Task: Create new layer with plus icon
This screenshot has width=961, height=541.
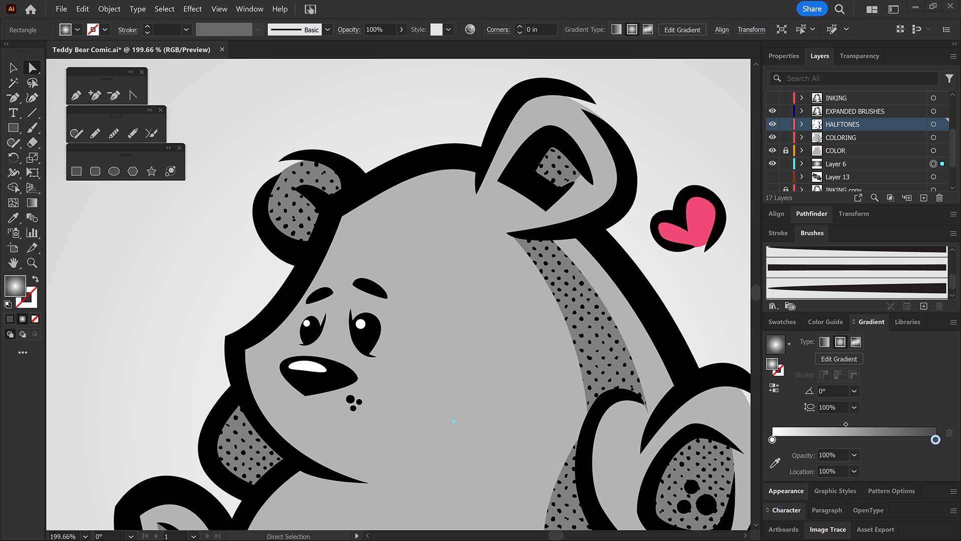Action: (x=924, y=198)
